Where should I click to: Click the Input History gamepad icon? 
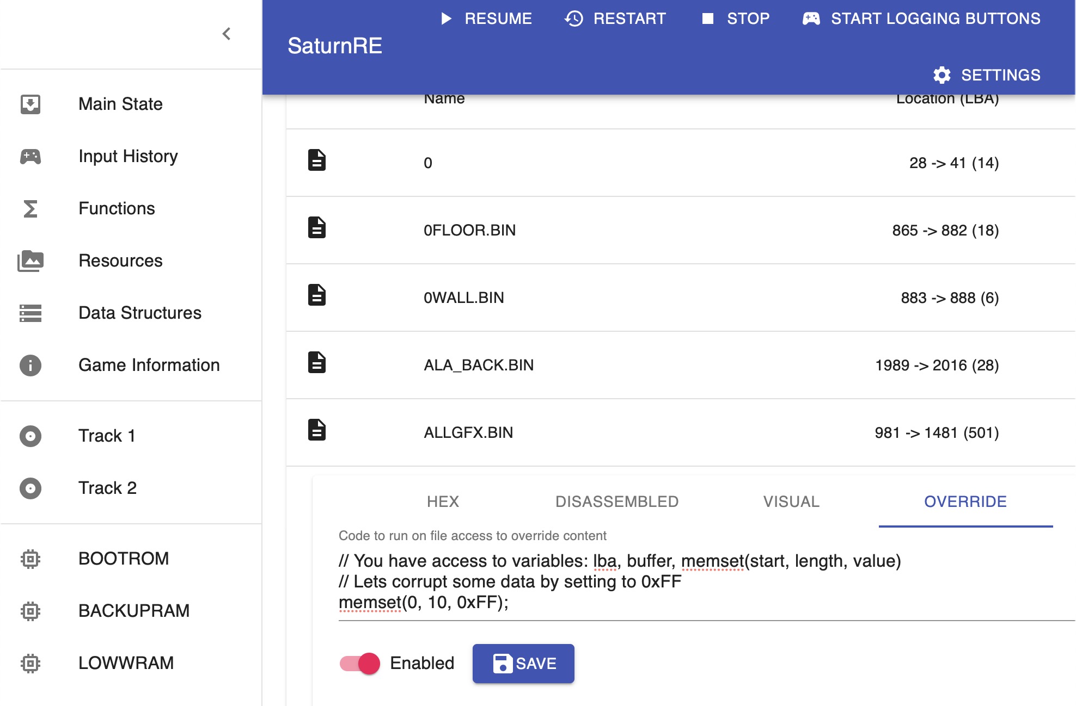[30, 156]
